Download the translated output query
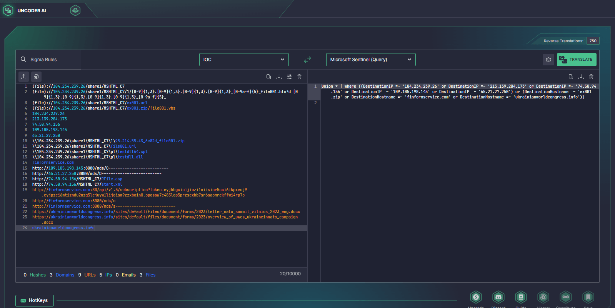Viewport: 615px width, 308px height. coord(581,77)
